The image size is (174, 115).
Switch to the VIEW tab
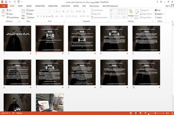pos(84,6)
